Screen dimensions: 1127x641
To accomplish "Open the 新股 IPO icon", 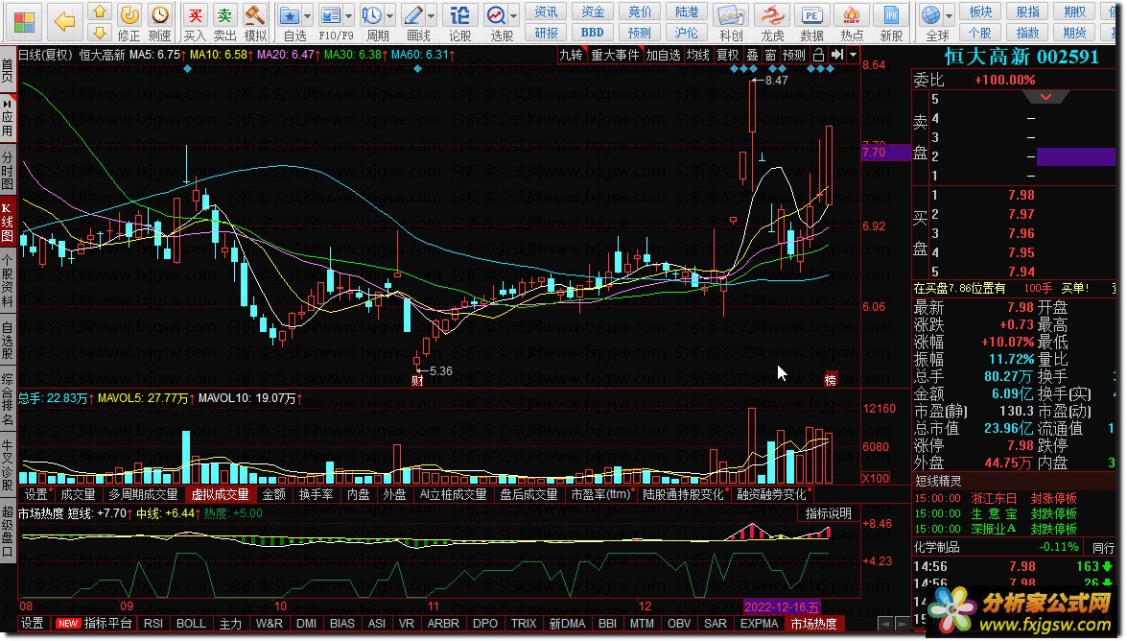I will click(x=891, y=15).
